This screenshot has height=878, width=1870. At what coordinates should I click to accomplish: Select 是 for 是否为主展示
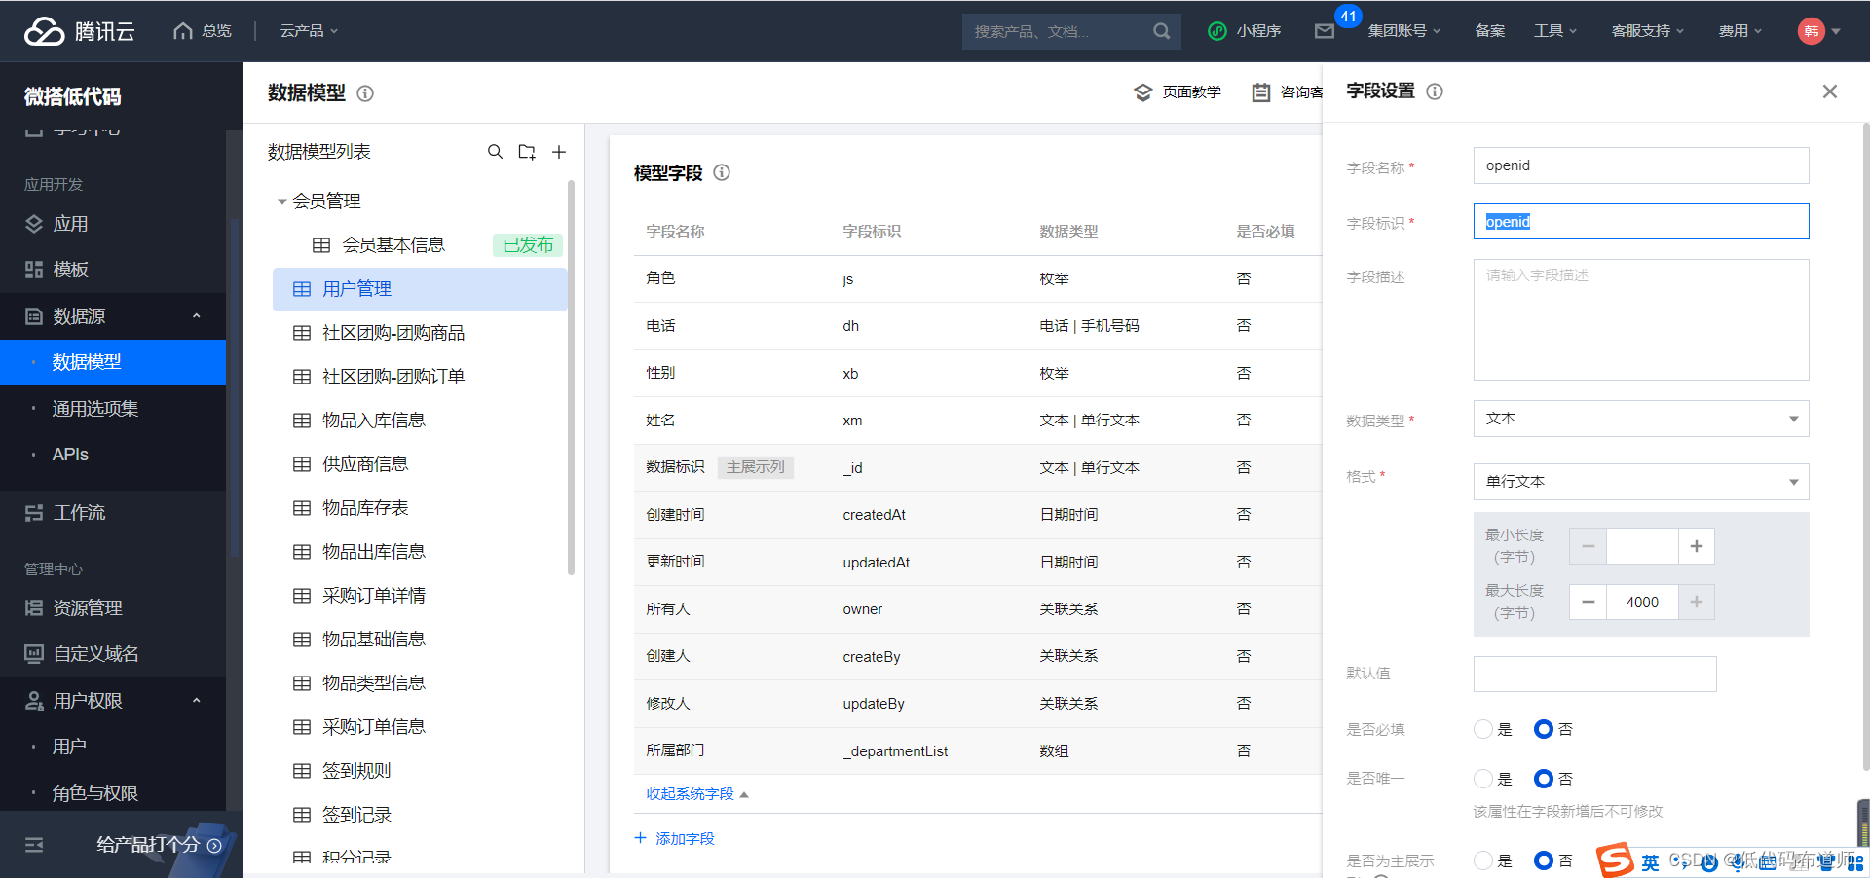click(1482, 860)
